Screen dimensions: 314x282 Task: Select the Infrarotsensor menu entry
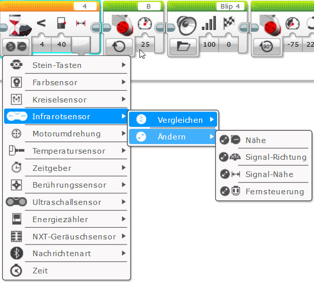[66, 116]
